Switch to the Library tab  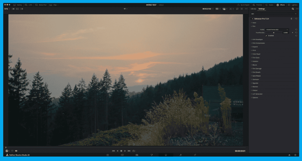(x=253, y=9)
